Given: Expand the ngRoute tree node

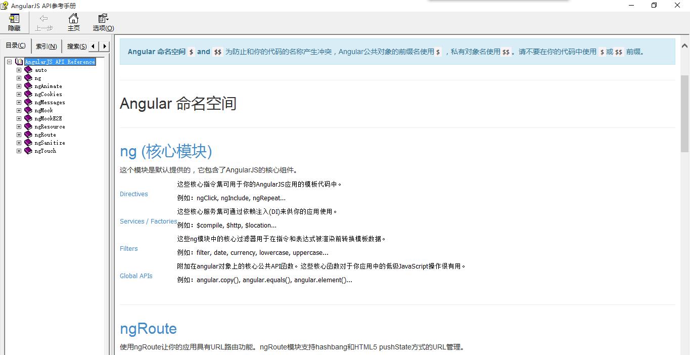Looking at the screenshot, I should coord(19,135).
